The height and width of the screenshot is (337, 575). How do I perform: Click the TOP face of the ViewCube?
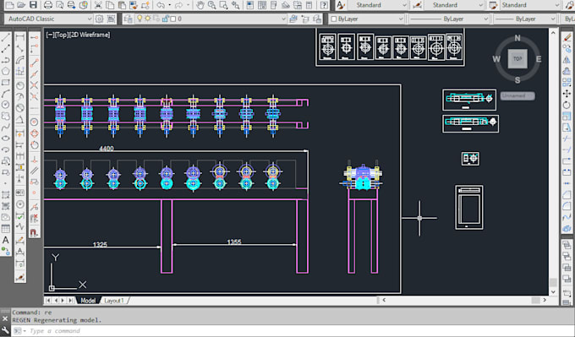[x=517, y=58]
